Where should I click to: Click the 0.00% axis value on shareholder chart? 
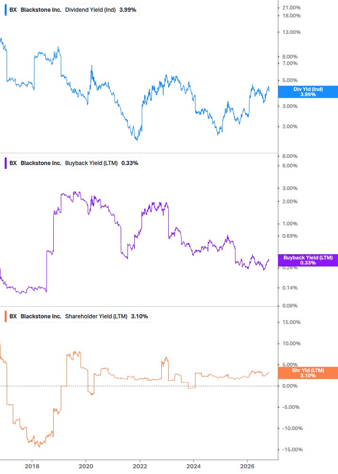290,386
